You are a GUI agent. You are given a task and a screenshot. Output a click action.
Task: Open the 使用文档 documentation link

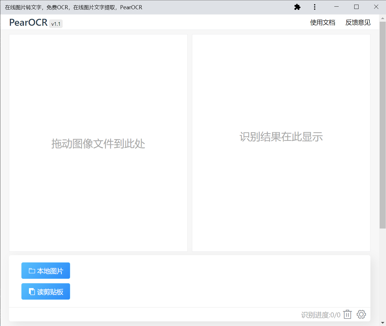tap(322, 23)
